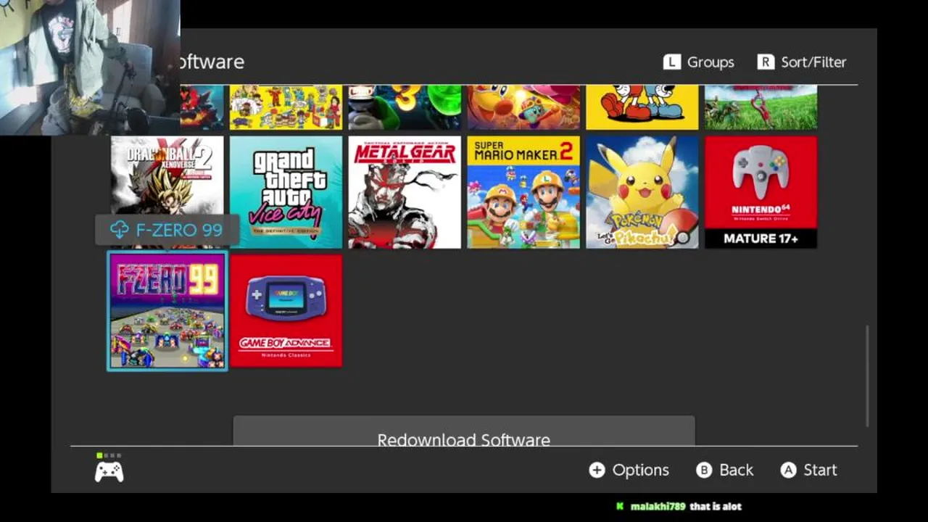The width and height of the screenshot is (928, 522).
Task: Open Grand Theft Auto Vice City tile
Action: pyautogui.click(x=286, y=192)
